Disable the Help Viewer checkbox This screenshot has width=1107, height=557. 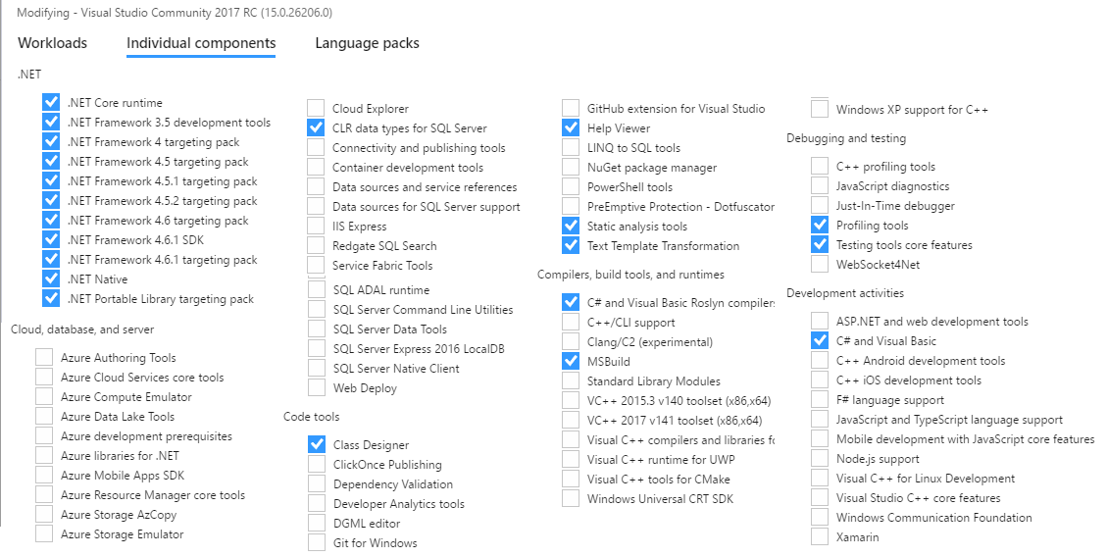click(x=571, y=127)
